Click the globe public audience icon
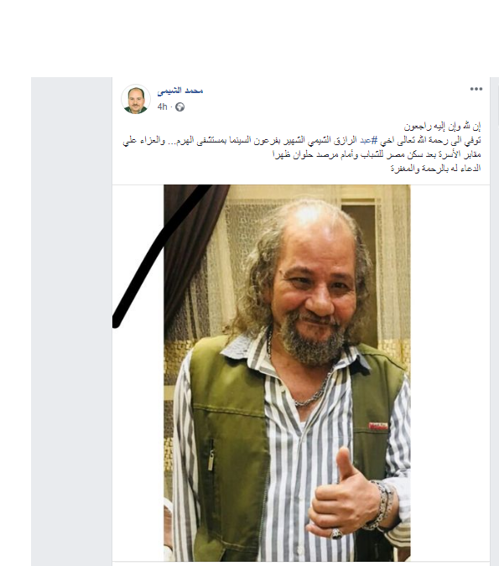Viewport: 499px width, 566px height. point(179,107)
